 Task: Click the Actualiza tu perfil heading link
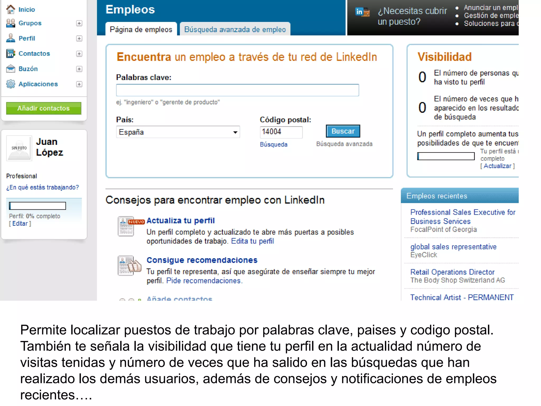(x=180, y=221)
